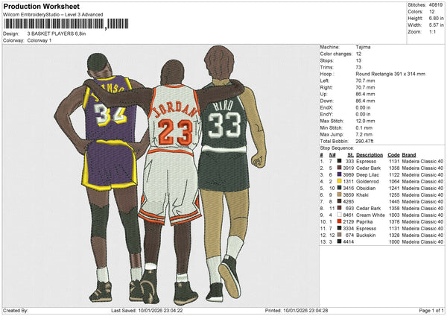447x316 pixels.
Task: Click the underlined Brand column header
Action: click(409, 155)
